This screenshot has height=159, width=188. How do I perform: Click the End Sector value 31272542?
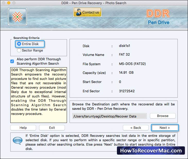pos(127,91)
